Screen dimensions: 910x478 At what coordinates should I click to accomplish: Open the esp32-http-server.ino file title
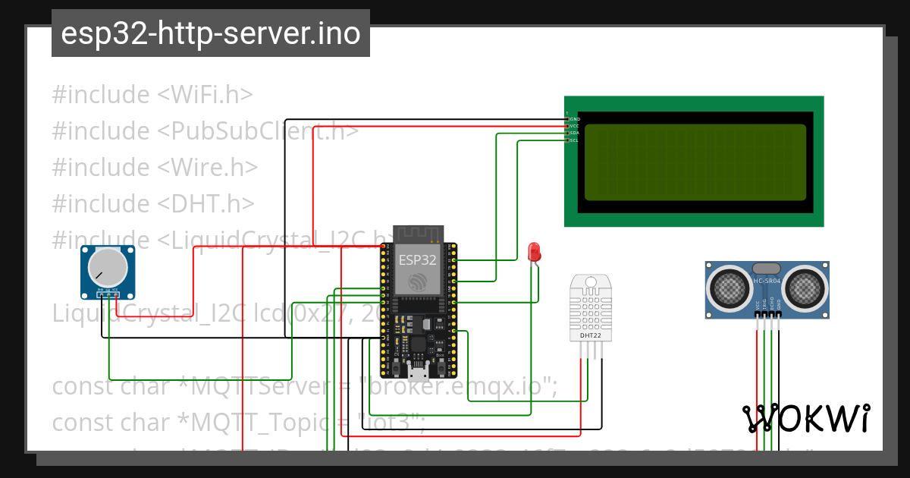211,33
